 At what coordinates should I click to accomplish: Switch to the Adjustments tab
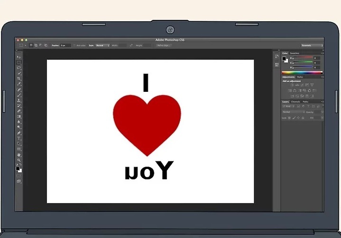coord(288,77)
